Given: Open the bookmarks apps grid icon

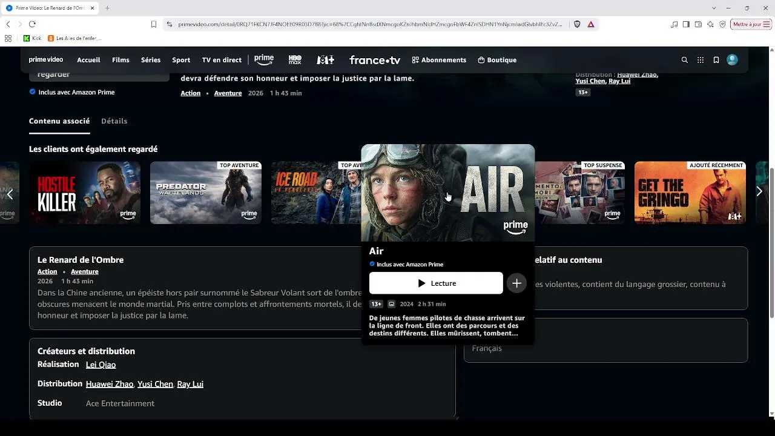Looking at the screenshot, I should [x=8, y=38].
